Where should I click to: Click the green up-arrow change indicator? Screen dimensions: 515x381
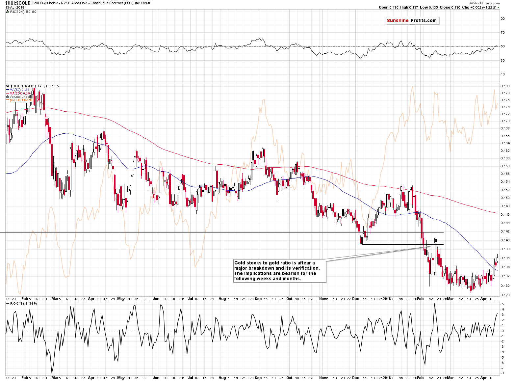(499, 7)
